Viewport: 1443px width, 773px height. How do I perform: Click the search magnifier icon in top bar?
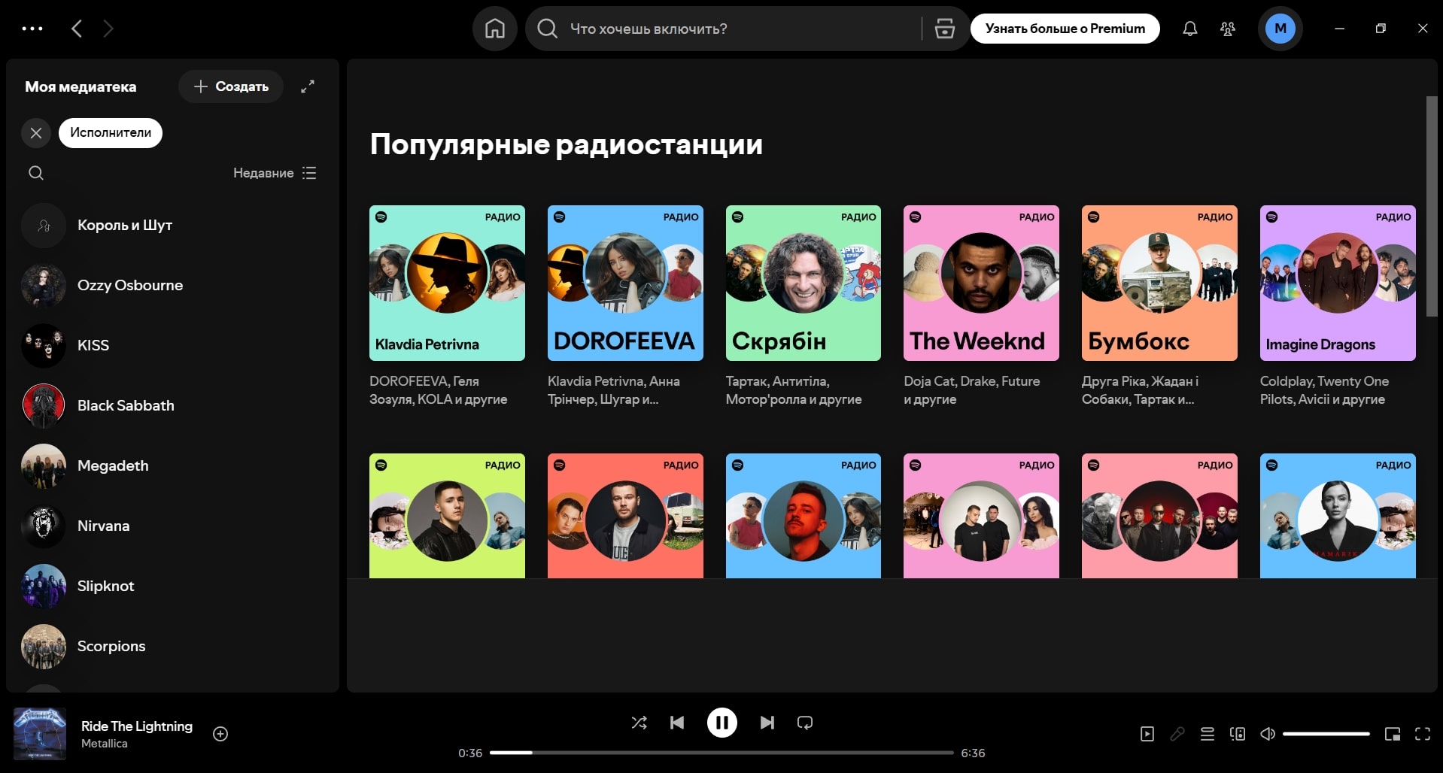tap(548, 29)
